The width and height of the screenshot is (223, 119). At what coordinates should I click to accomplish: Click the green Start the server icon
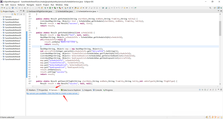point(205,90)
